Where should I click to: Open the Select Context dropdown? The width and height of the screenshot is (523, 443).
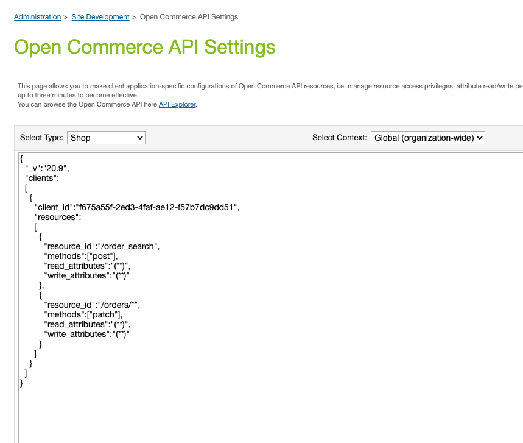(427, 138)
